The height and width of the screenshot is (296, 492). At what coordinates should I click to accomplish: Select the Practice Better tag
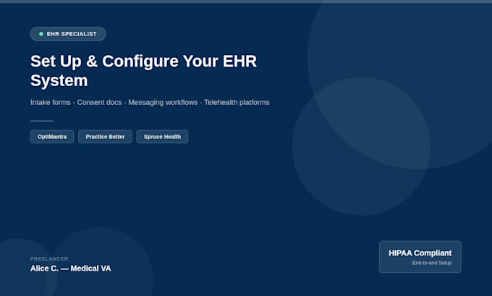tap(105, 137)
